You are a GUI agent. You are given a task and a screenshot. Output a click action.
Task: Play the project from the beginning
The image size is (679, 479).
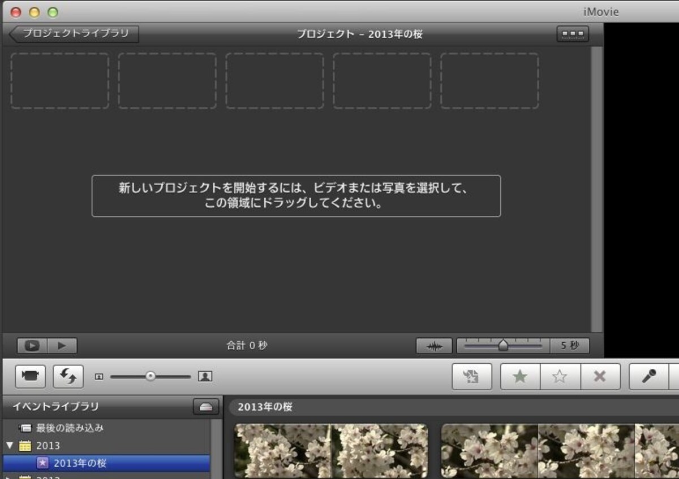(62, 346)
